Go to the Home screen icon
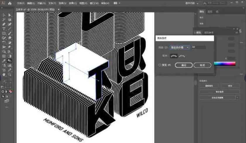This screenshot has width=246, height=143. click(10, 3)
